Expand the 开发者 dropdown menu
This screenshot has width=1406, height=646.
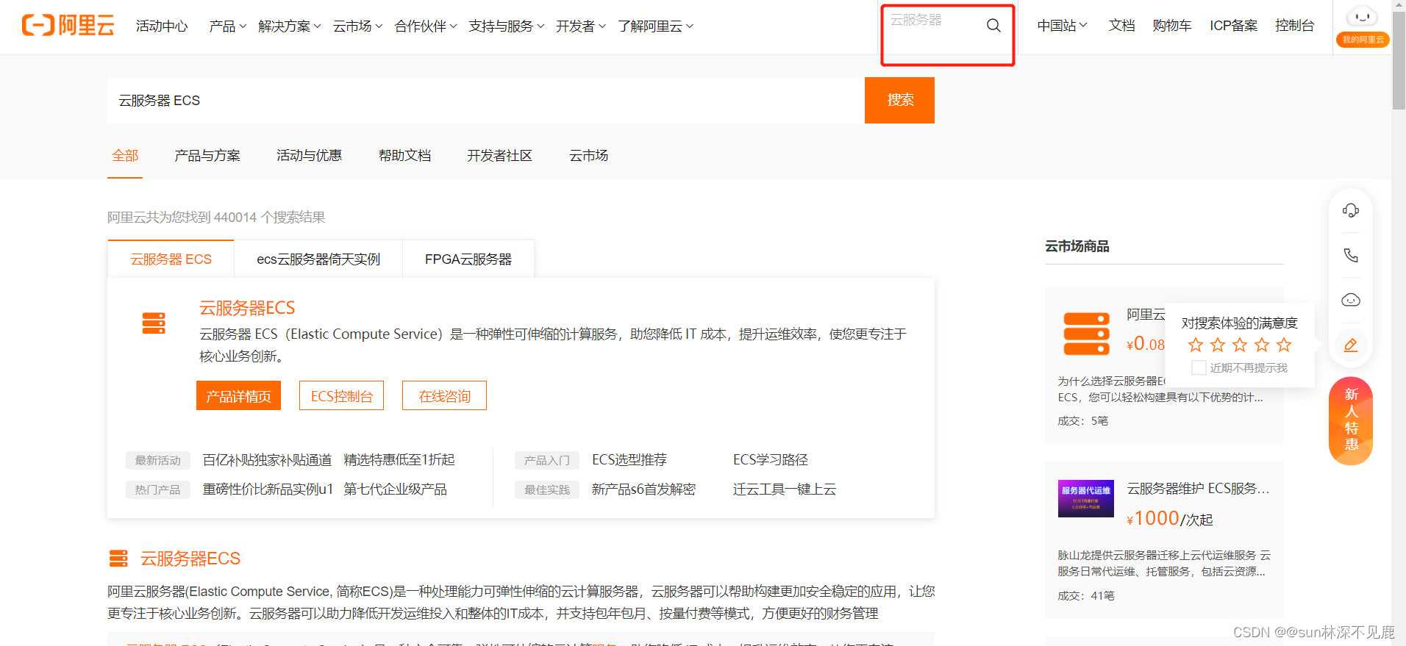581,26
